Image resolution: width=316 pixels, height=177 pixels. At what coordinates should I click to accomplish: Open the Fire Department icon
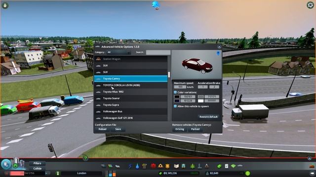(160, 166)
